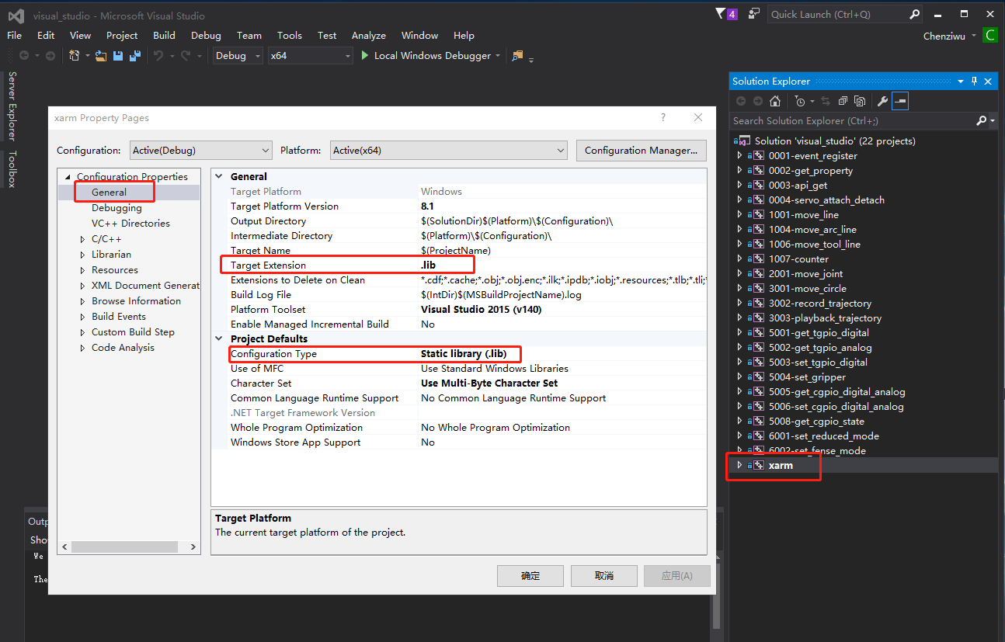Expand the 0001-event_register project
1005x642 pixels.
click(739, 155)
